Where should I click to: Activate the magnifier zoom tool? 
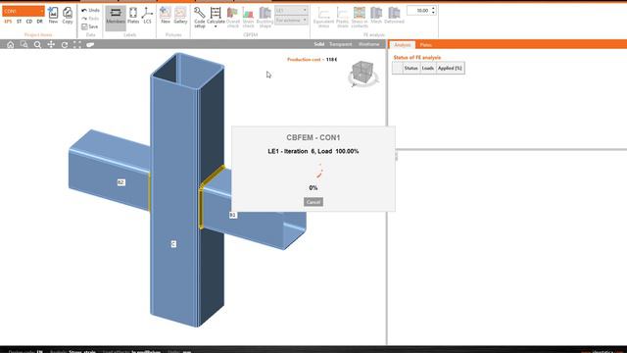coord(37,44)
